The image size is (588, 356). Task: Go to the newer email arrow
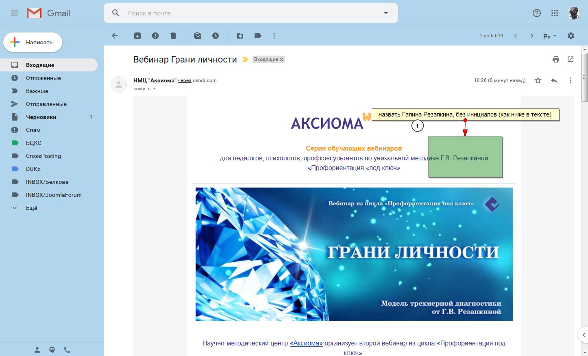516,36
